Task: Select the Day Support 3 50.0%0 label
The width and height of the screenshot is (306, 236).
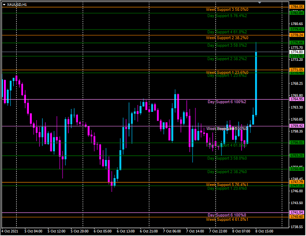Action: tap(227, 158)
